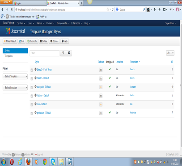Expand the Menus menu

(x=40, y=23)
